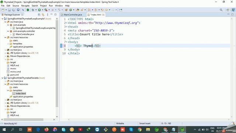Minimize the Package Explorer view
This screenshot has height=133, width=236.
pyautogui.click(x=52, y=14)
